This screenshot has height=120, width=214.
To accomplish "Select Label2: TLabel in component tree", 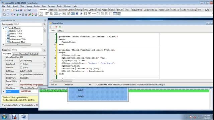I will pyautogui.click(x=16, y=34).
